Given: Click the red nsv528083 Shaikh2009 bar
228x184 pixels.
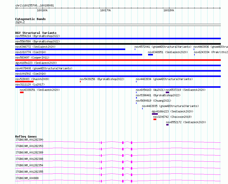Looking at the screenshot, I should click(24, 82).
